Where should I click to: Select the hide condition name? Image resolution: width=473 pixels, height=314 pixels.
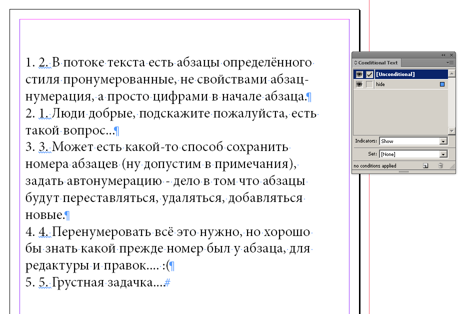point(380,84)
